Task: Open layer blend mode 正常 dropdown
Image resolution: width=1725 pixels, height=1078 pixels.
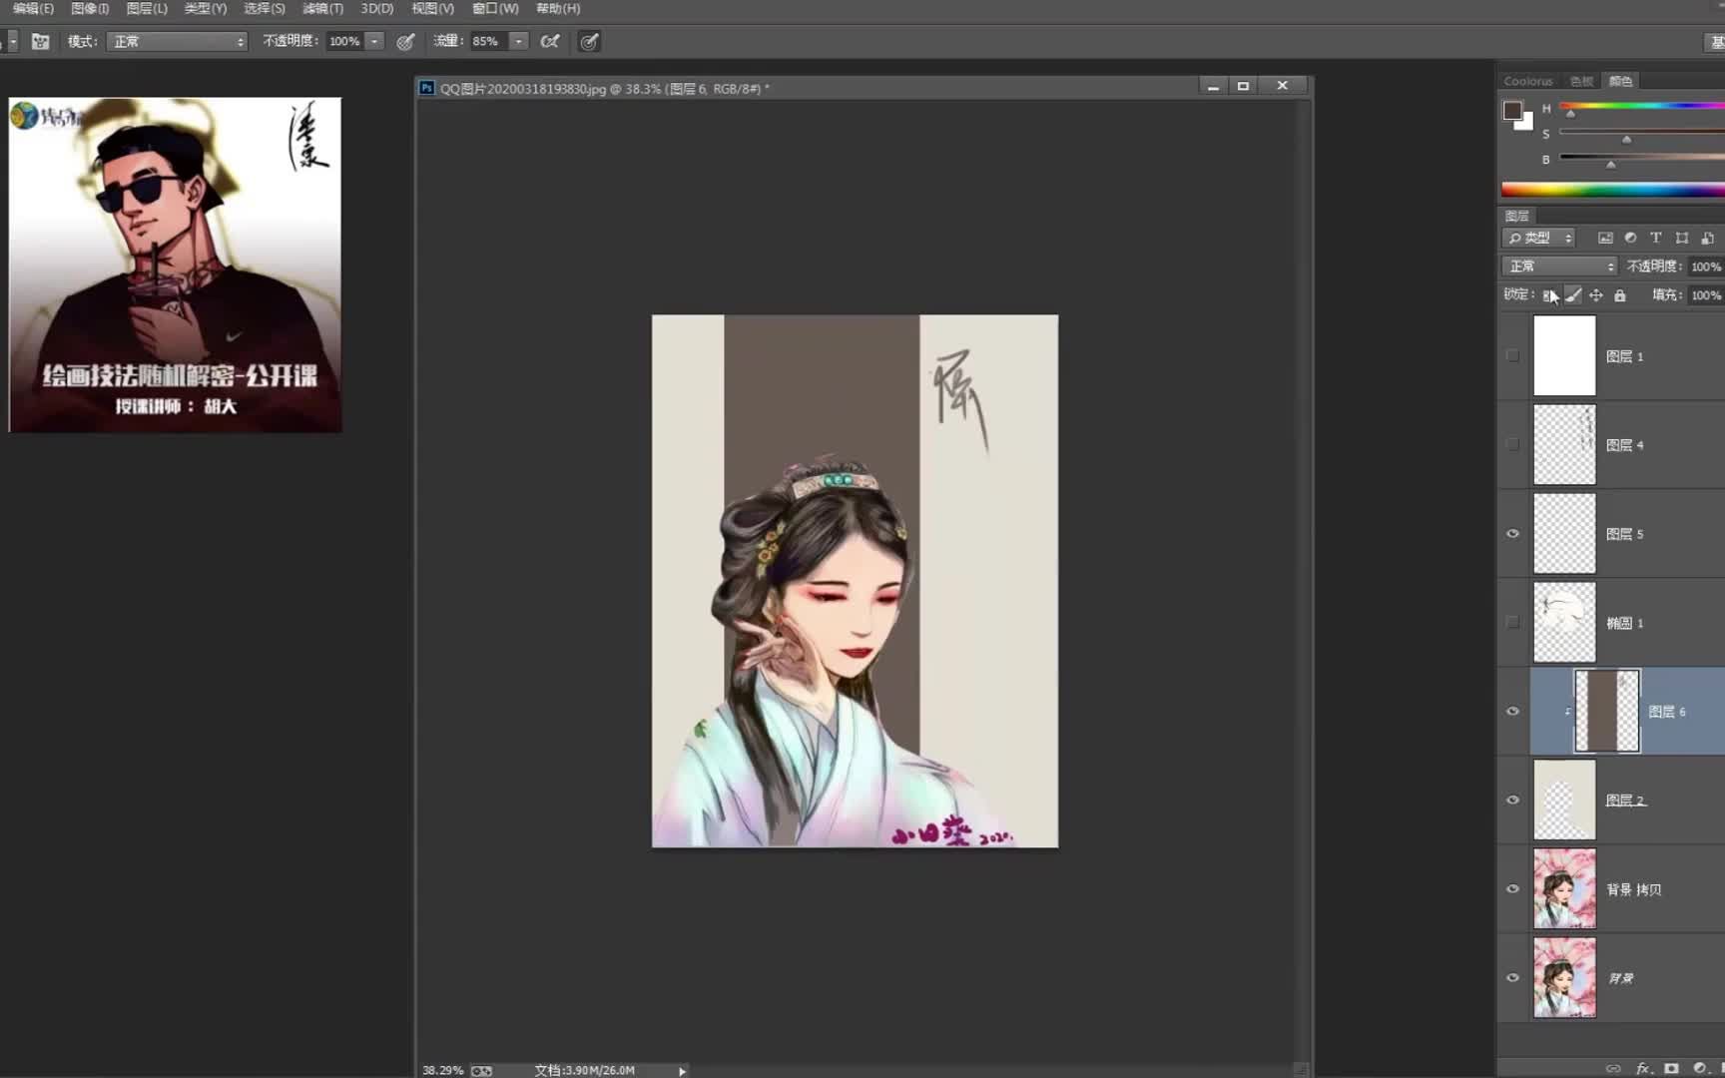Action: 1559,267
